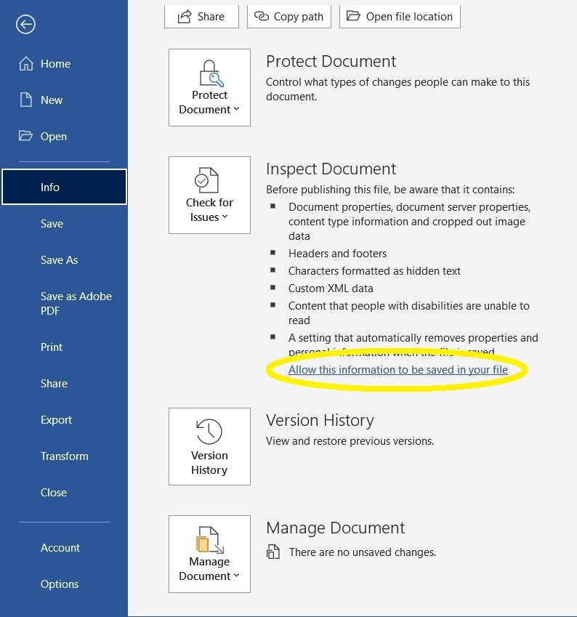This screenshot has width=577, height=617.
Task: Click the Manage Document pages icon
Action: (x=209, y=539)
